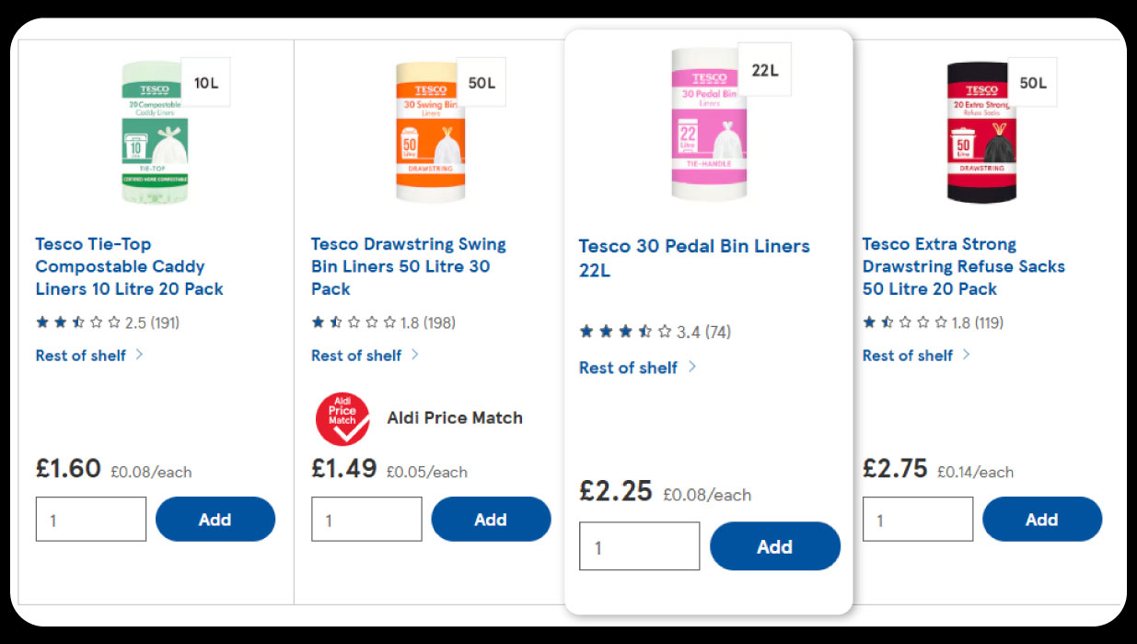1137x644 pixels.
Task: Expand Rest of shelf for Pedal Bin Liners
Action: [x=637, y=368]
